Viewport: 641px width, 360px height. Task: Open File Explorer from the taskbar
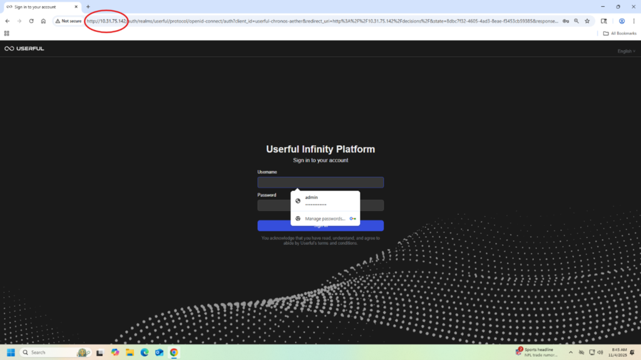point(130,352)
